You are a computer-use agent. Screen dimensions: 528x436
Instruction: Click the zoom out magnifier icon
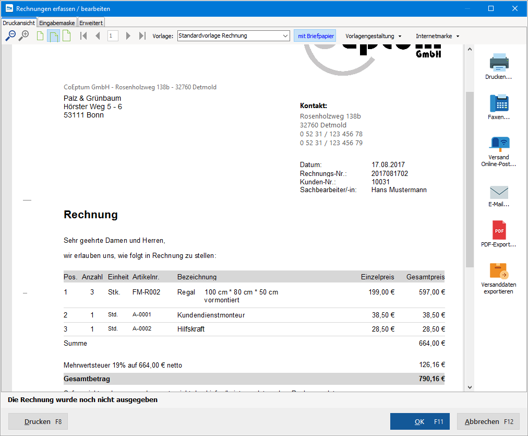click(10, 36)
